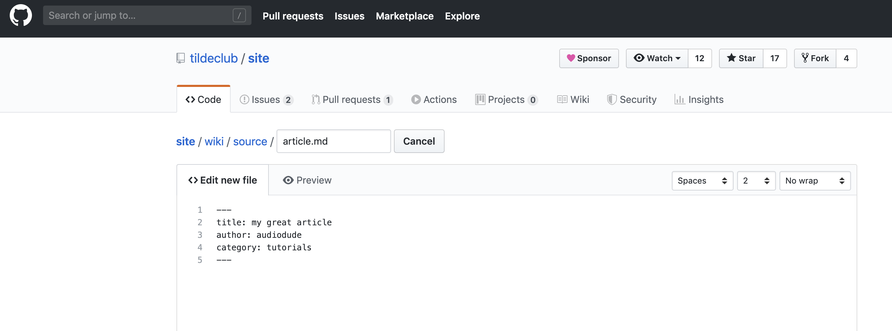The height and width of the screenshot is (331, 892).
Task: Open the No wrap mode dropdown
Action: coord(815,181)
